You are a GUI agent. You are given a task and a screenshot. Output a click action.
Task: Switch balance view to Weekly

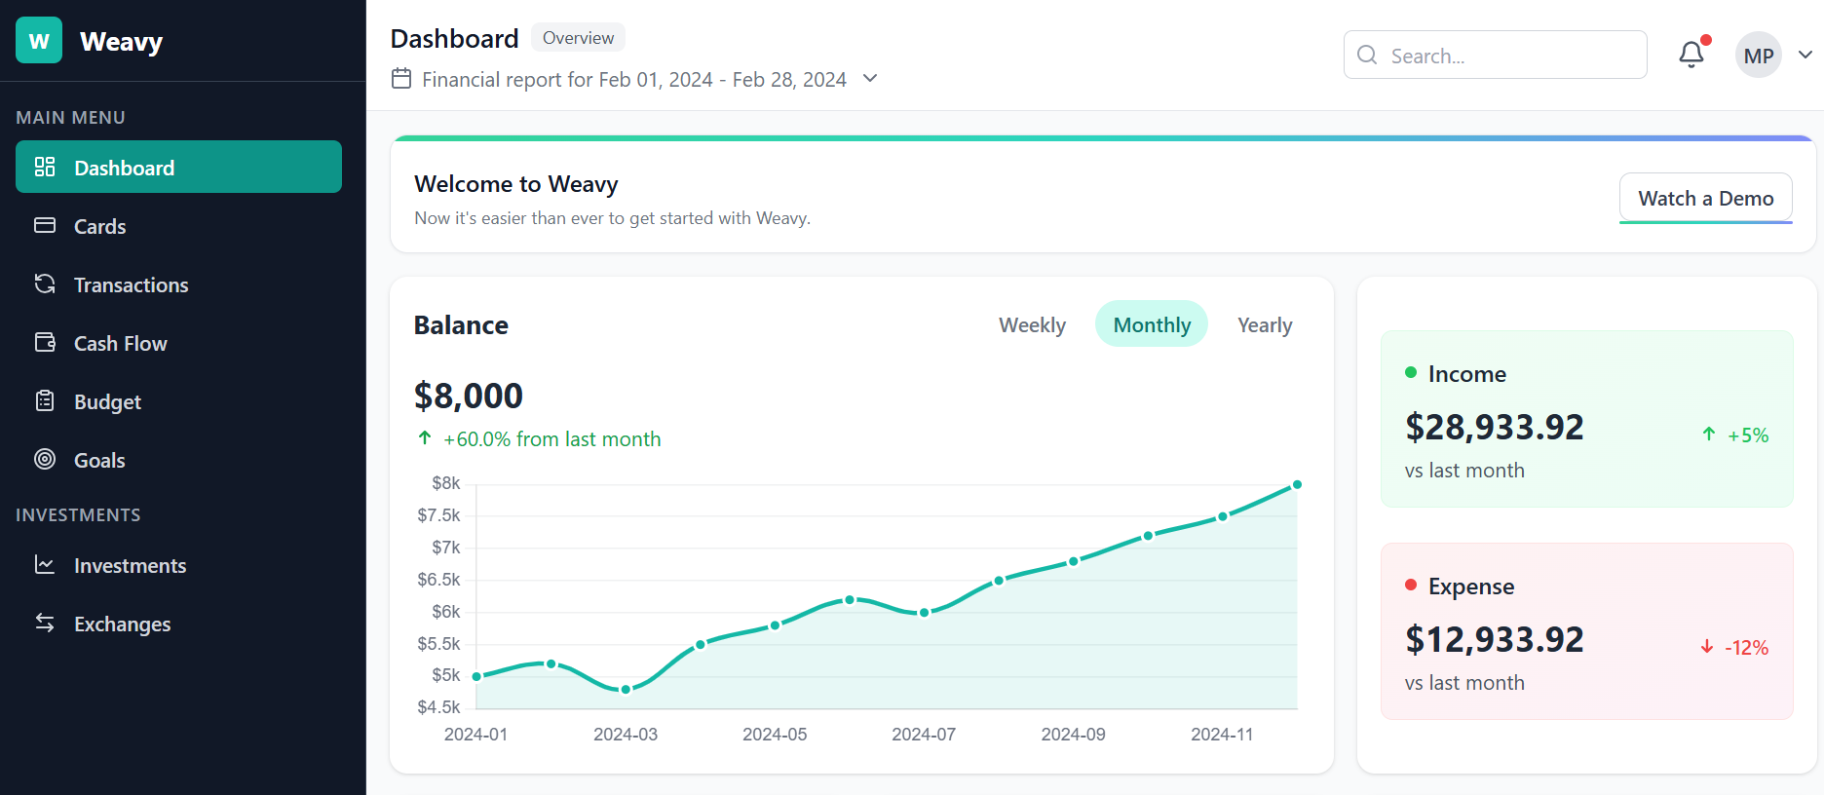pyautogui.click(x=1032, y=325)
